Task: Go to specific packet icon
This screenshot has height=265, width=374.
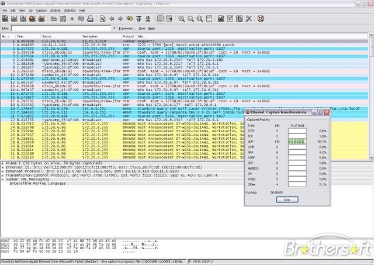Action: pos(130,19)
